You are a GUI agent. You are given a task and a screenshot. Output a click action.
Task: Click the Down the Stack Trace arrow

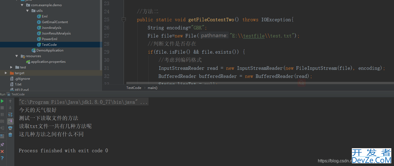pyautogui.click(x=10, y=108)
